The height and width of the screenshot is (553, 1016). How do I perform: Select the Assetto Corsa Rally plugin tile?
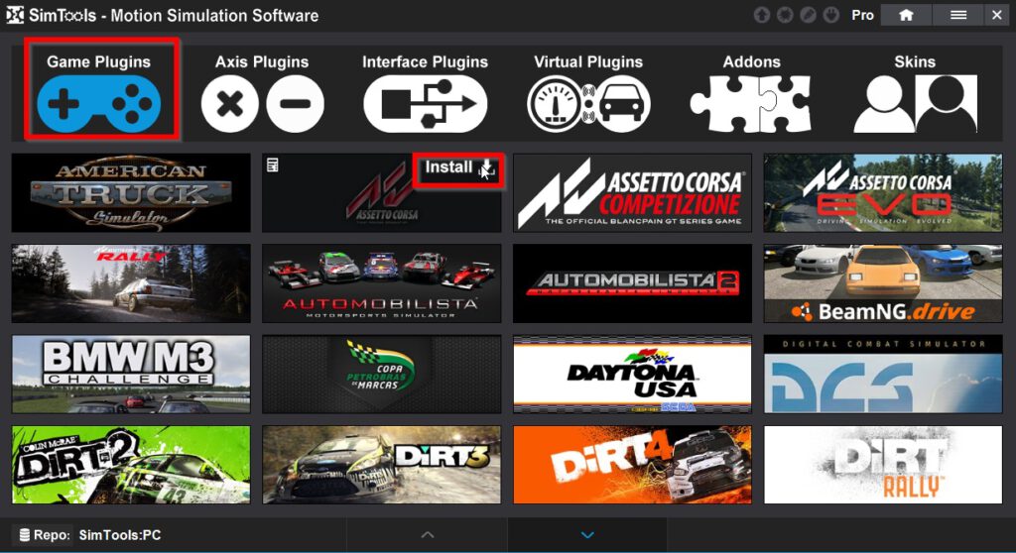click(131, 283)
